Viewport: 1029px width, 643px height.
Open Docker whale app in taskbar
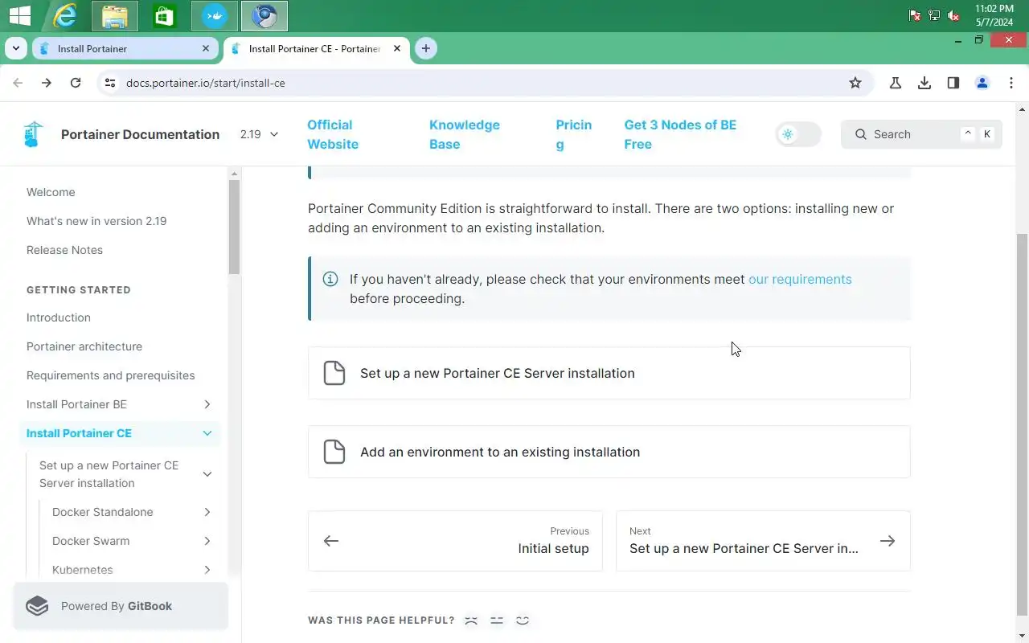215,16
